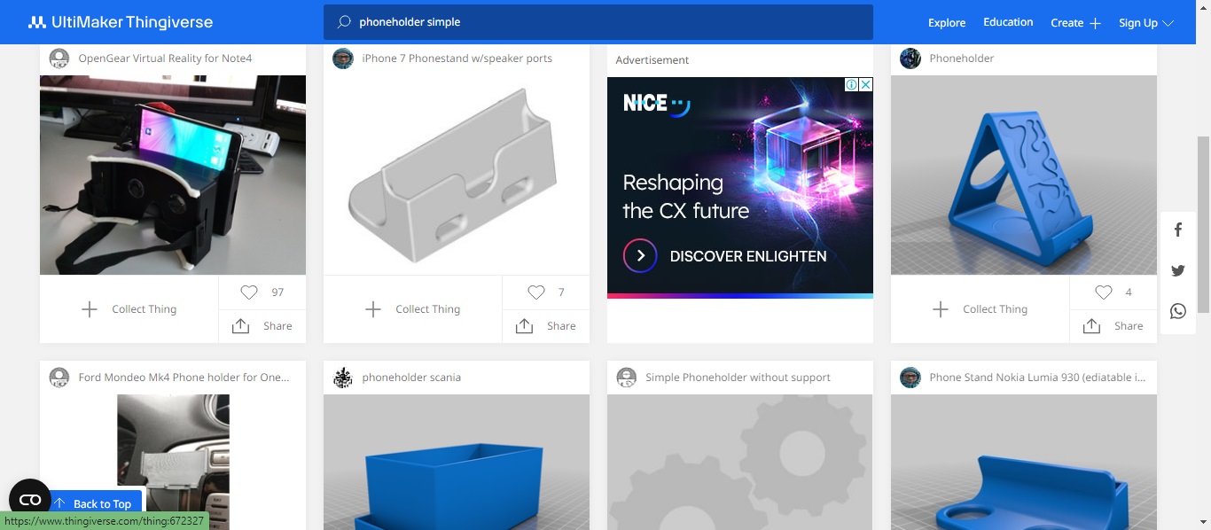Open the Phoneholder thing title
Image resolution: width=1211 pixels, height=530 pixels.
tap(962, 58)
